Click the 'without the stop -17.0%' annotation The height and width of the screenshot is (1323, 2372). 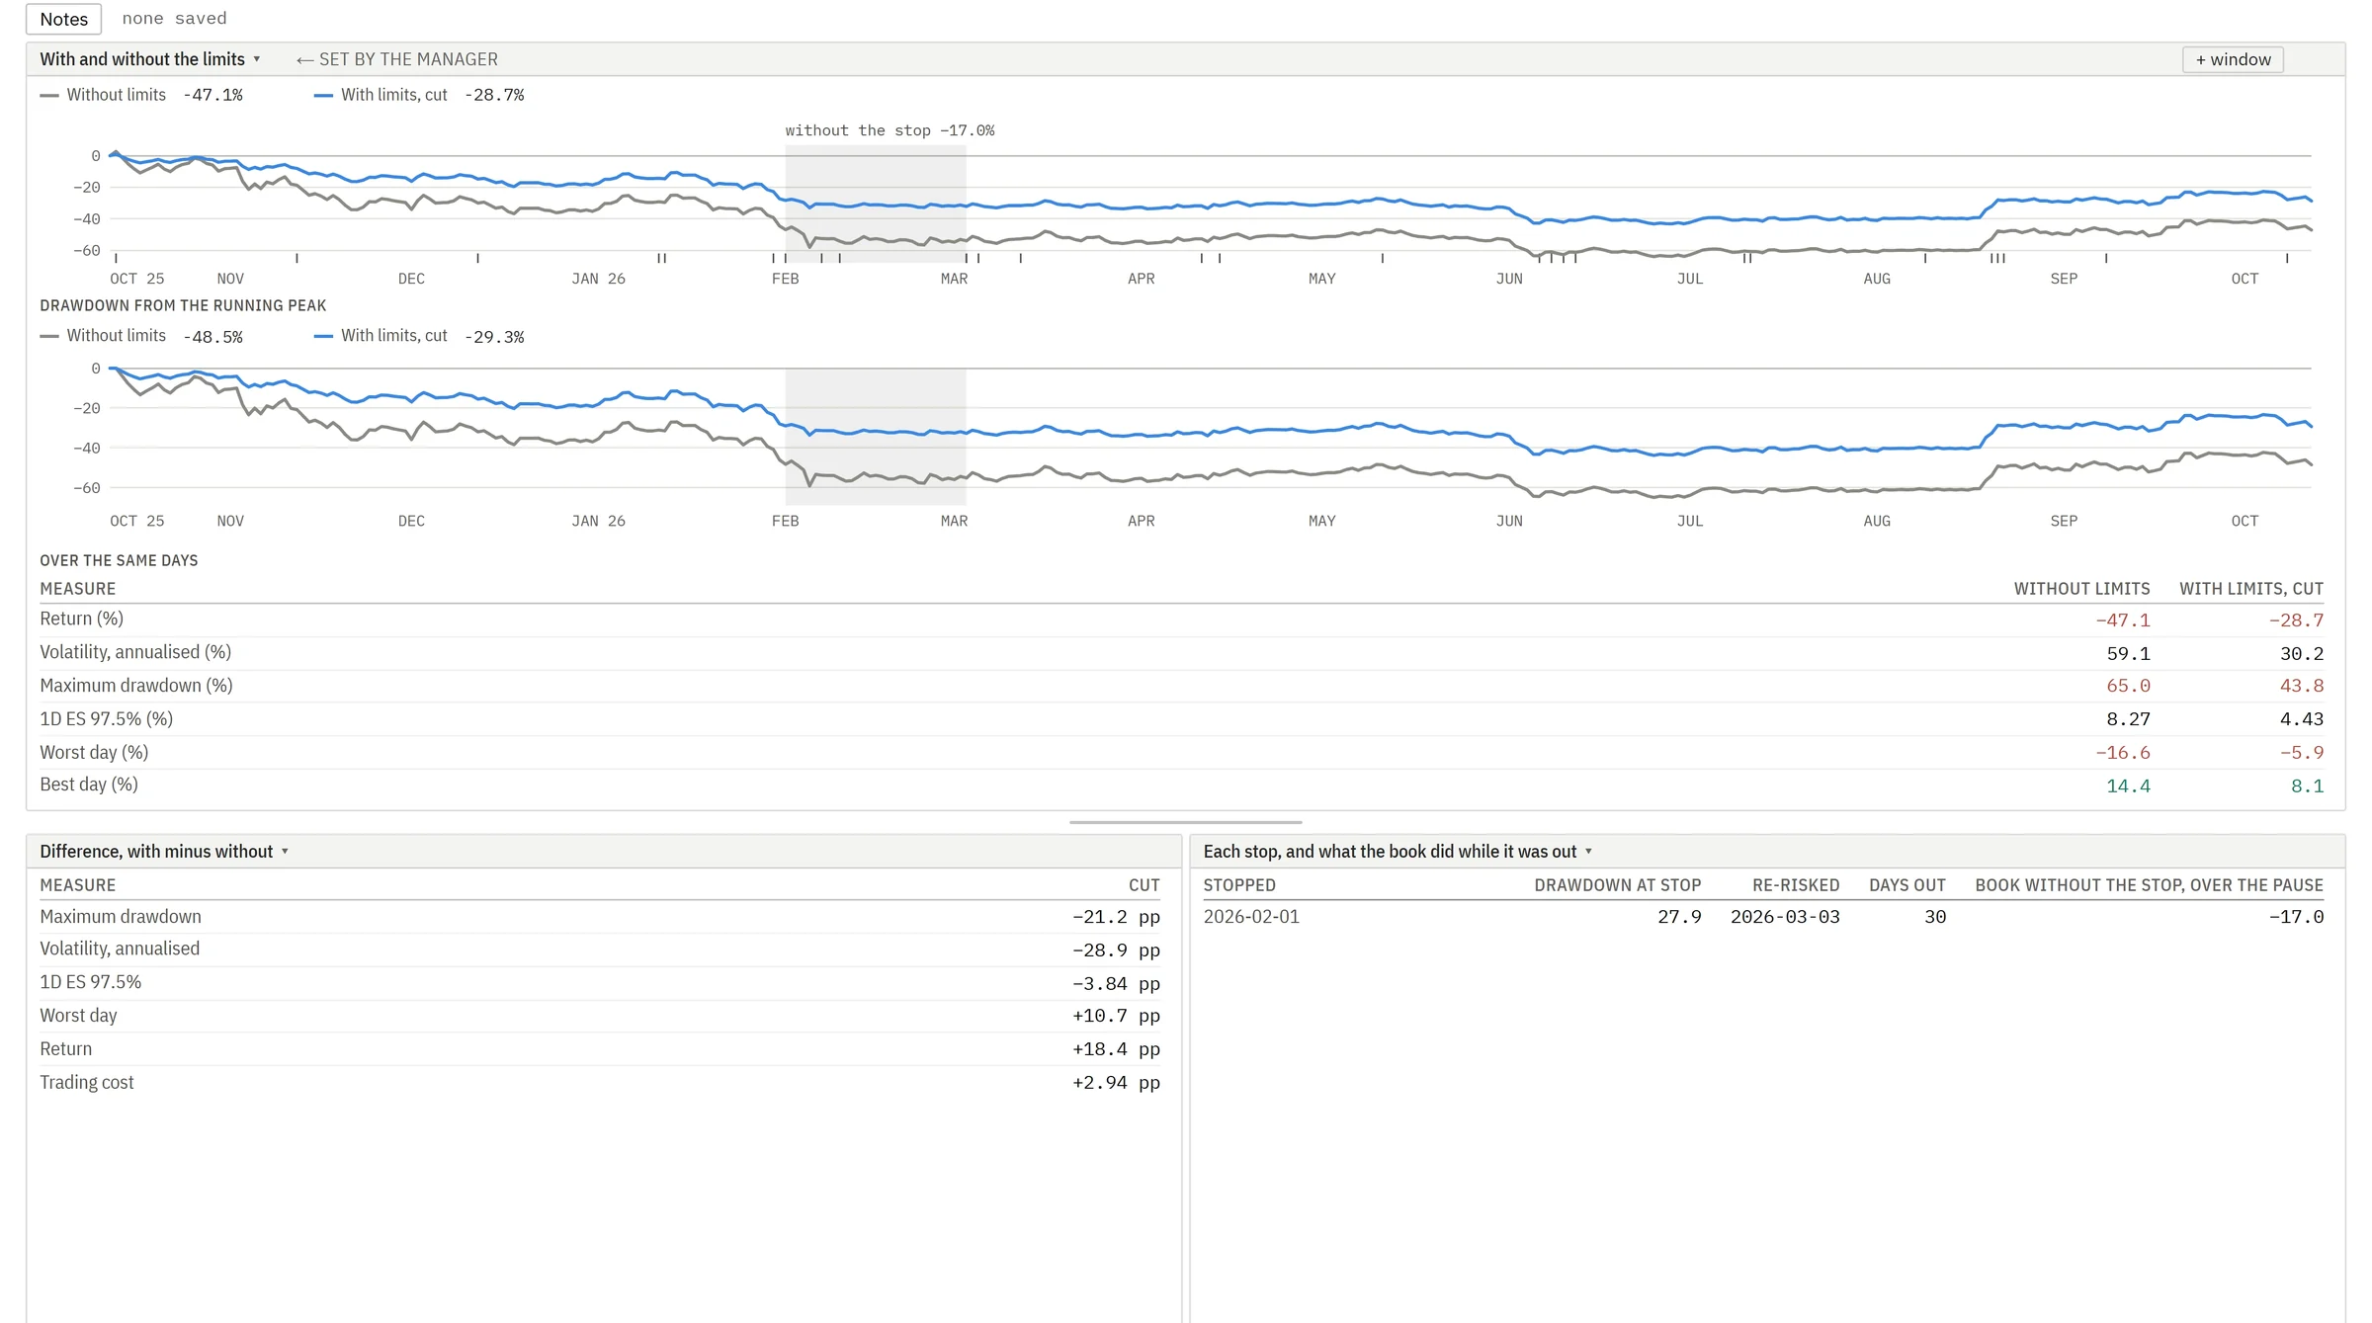pos(889,130)
